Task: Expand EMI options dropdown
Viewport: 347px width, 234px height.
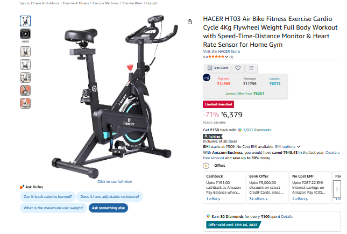Action: click(x=288, y=146)
